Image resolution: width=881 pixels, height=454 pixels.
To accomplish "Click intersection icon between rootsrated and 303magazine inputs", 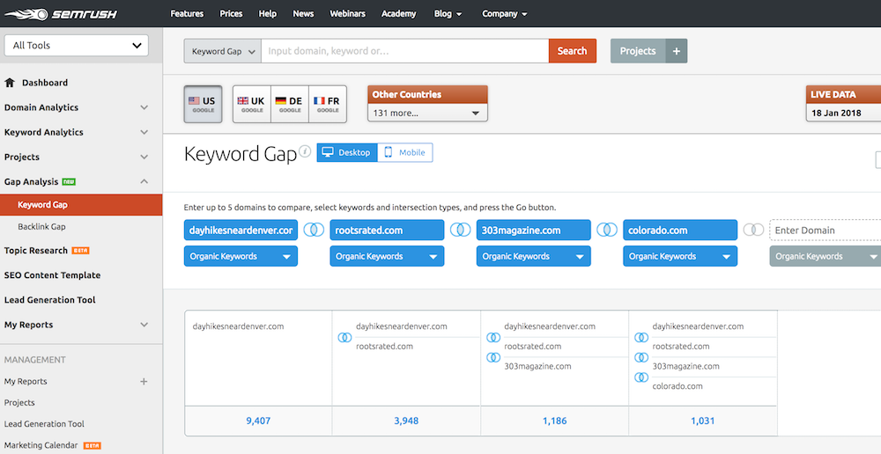I will click(x=460, y=231).
